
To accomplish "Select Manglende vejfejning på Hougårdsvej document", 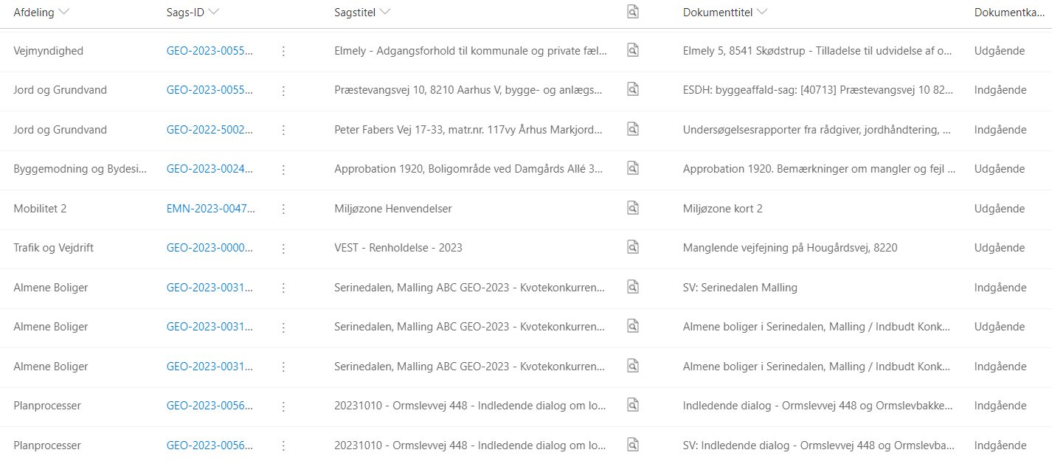I will click(790, 248).
